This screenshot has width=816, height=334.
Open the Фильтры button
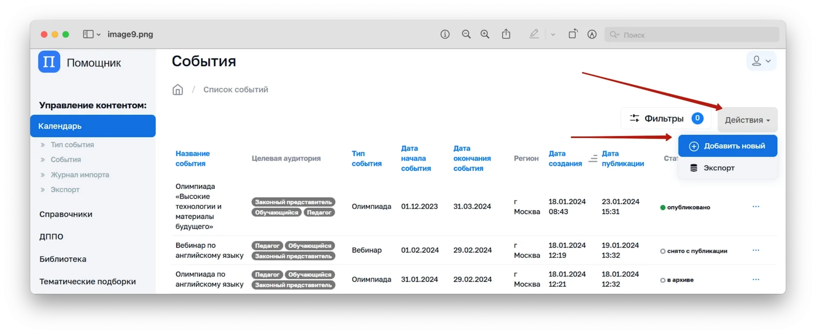(x=665, y=118)
